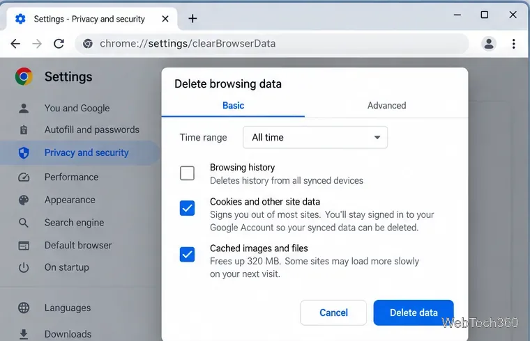Click the address bar URL field
Viewport: 530px width, 341px height.
271,44
